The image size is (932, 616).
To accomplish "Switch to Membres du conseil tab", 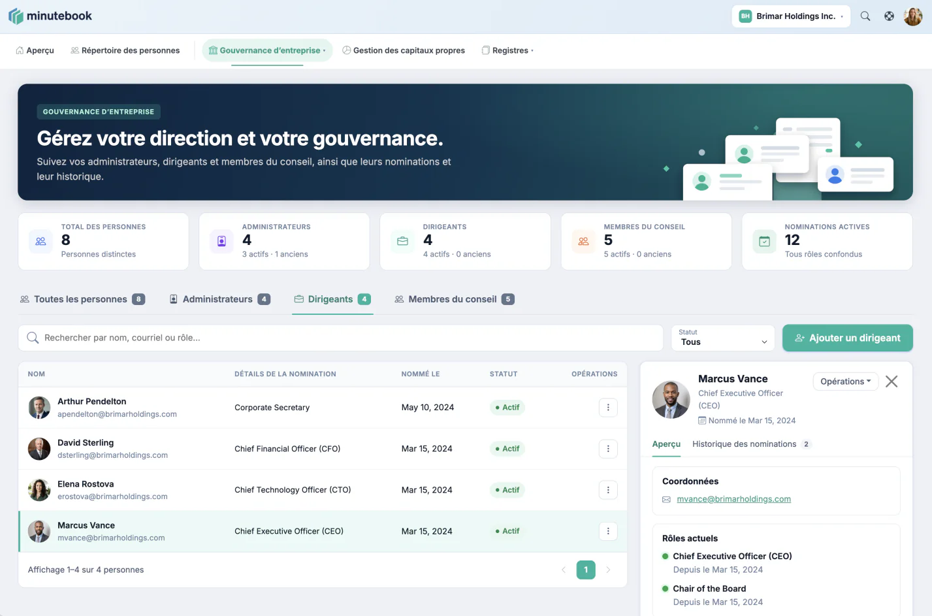I will coord(455,299).
